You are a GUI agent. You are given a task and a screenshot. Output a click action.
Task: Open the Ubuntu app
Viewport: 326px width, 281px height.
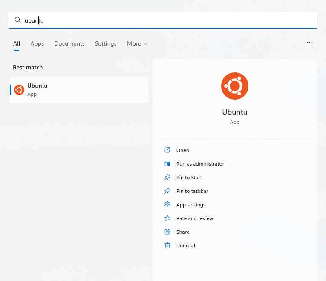coord(182,150)
